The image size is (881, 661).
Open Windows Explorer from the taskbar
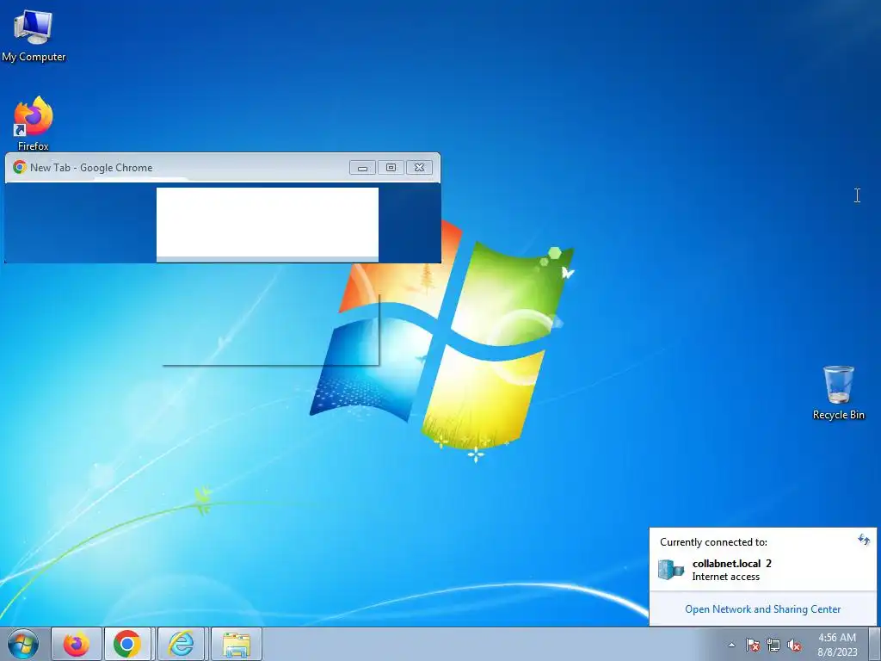pos(237,644)
